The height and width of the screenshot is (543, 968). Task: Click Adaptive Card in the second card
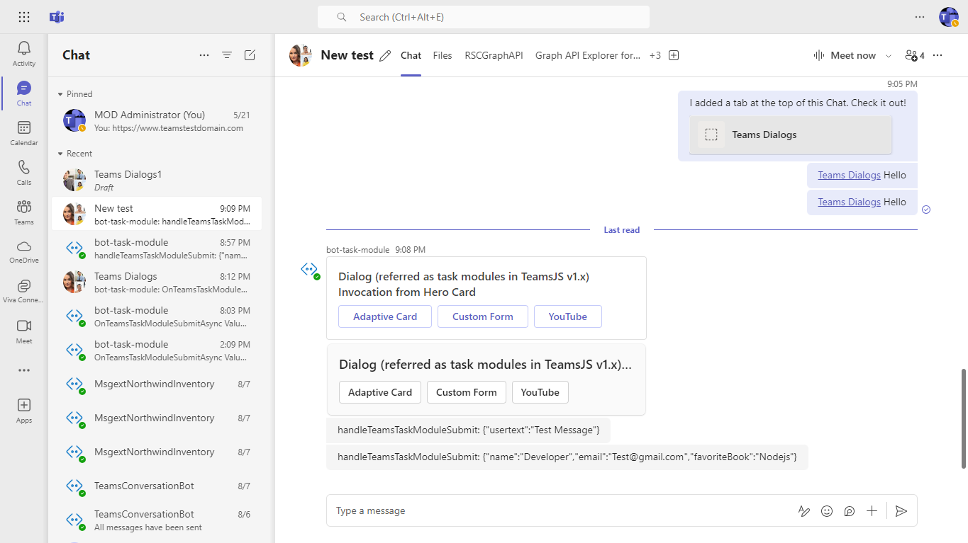380,392
